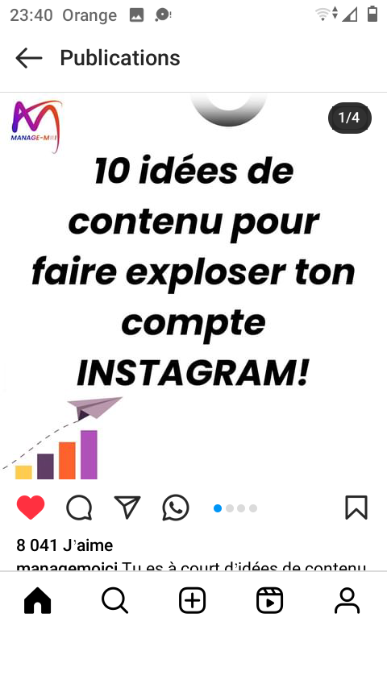
Task: Share post with paper plane icon
Action: click(127, 508)
